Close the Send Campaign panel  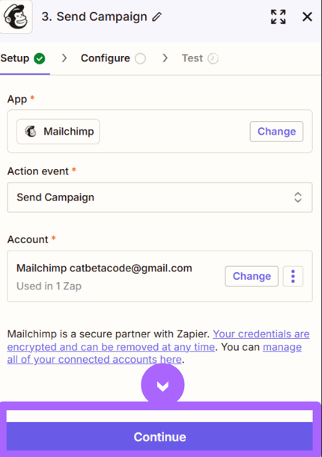(308, 16)
